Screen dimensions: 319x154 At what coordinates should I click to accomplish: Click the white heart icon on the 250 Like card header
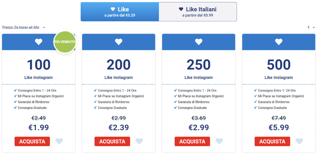[x=199, y=42]
